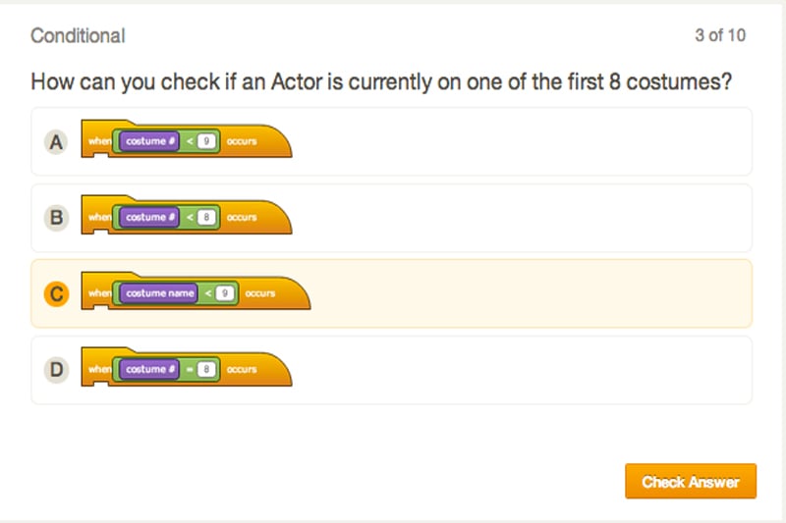Click the number 8 field in option B
This screenshot has width=786, height=523.
(x=206, y=217)
